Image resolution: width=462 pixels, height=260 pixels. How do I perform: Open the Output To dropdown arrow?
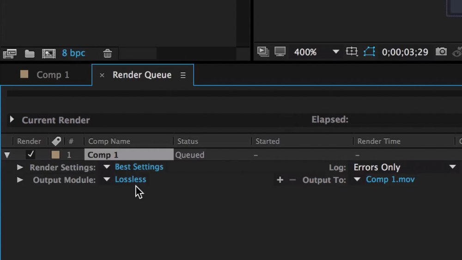(x=357, y=179)
